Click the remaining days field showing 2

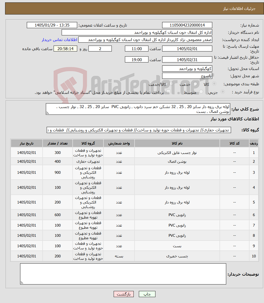pyautogui.click(x=100, y=49)
